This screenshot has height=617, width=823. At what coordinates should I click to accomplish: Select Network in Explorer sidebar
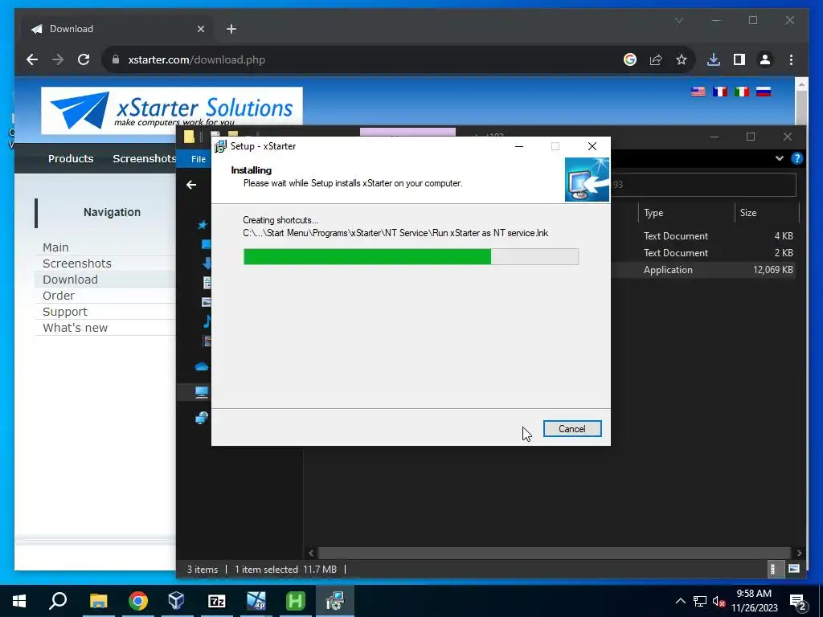point(202,418)
